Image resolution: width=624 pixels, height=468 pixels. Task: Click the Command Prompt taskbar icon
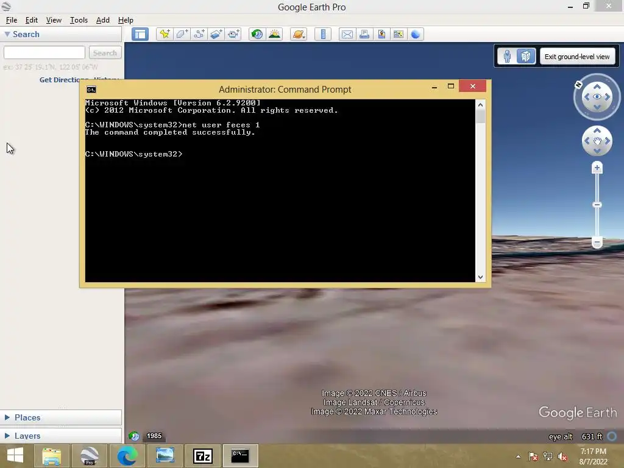click(240, 456)
